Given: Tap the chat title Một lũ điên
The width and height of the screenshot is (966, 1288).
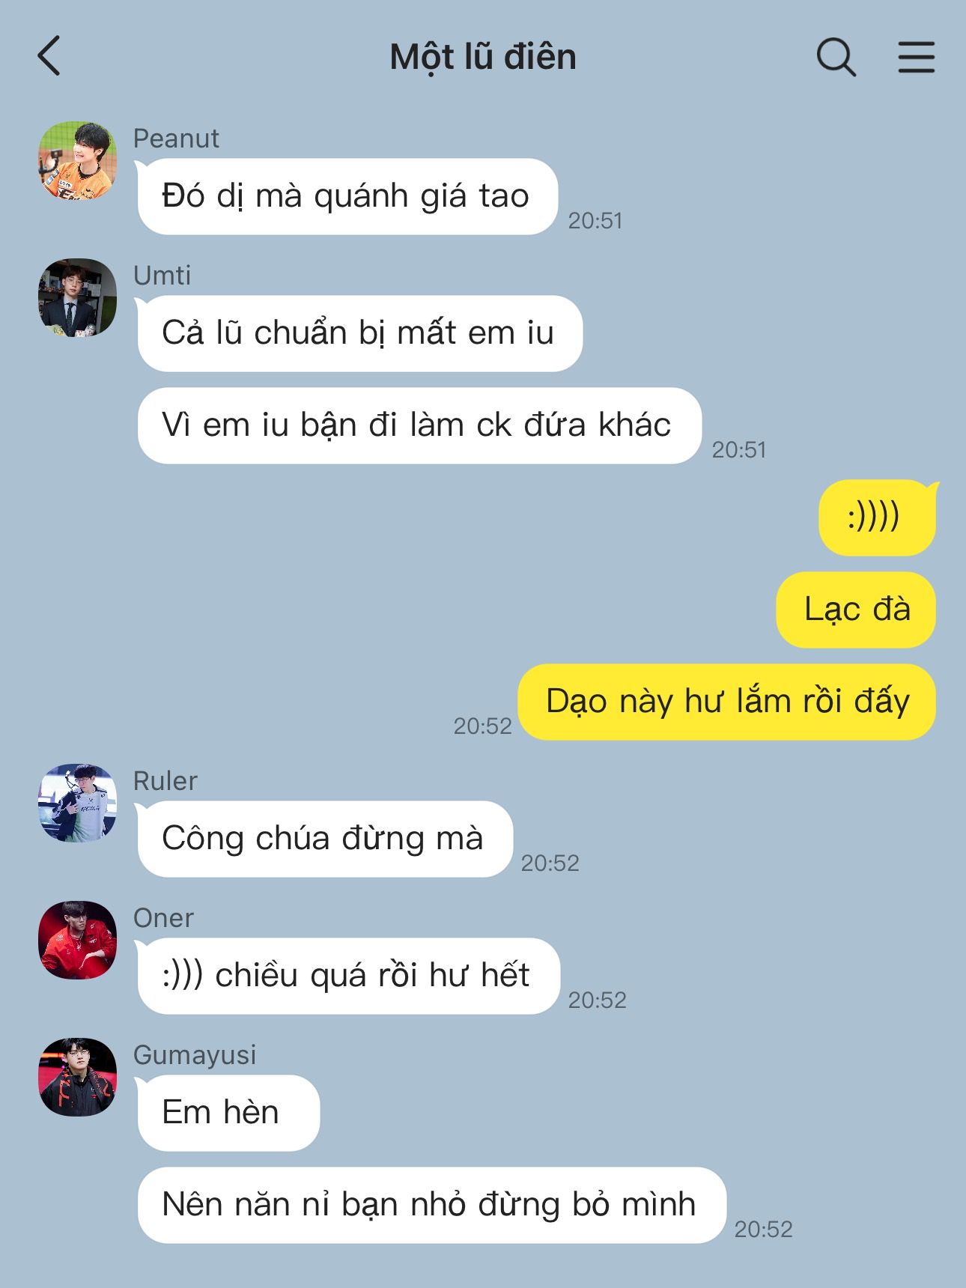Looking at the screenshot, I should pyautogui.click(x=483, y=57).
